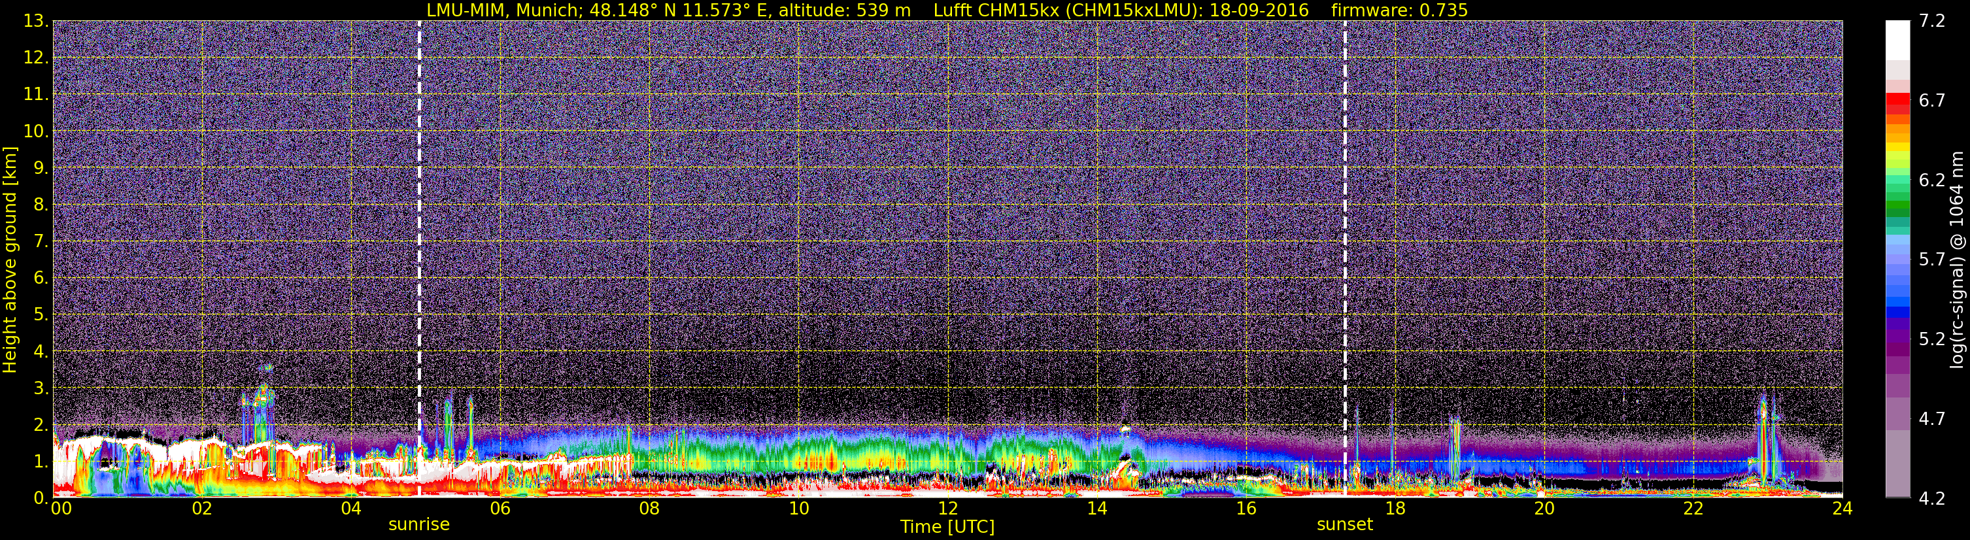Click the white dashed sunset line
The image size is (1970, 540).
point(1344,258)
